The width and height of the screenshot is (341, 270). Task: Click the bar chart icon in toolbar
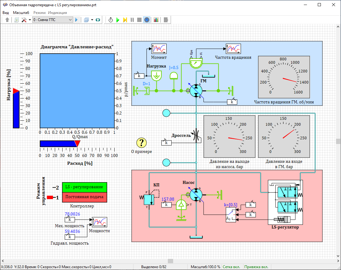click(156, 20)
